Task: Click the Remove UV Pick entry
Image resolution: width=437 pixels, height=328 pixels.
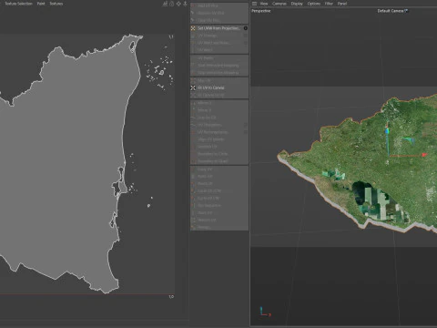Action: click(219, 13)
